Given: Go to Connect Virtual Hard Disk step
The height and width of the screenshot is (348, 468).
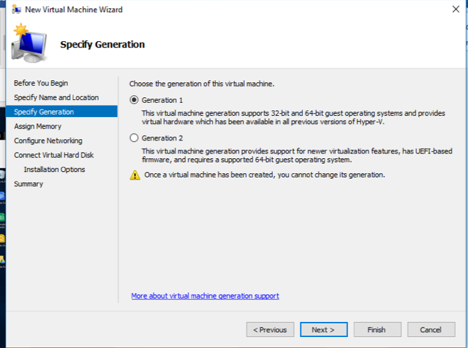Looking at the screenshot, I should [53, 155].
